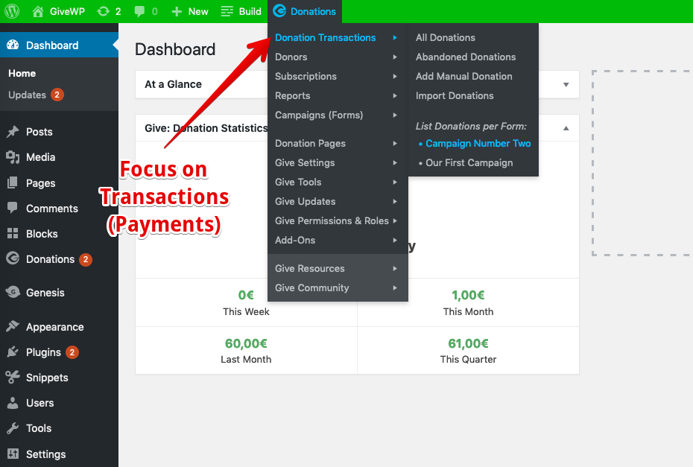Toggle the At a Glance panel arrow
Image resolution: width=693 pixels, height=467 pixels.
[x=566, y=84]
